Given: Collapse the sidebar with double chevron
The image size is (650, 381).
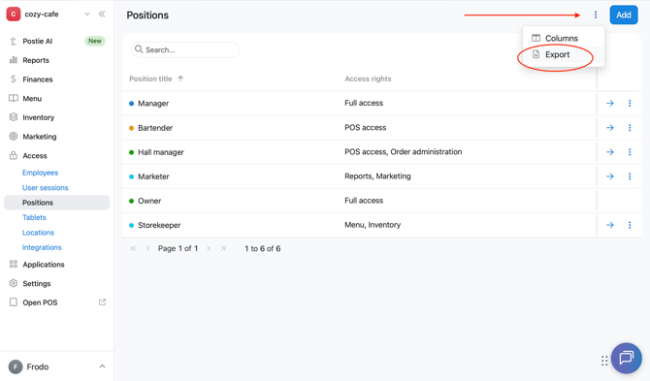Looking at the screenshot, I should [102, 15].
